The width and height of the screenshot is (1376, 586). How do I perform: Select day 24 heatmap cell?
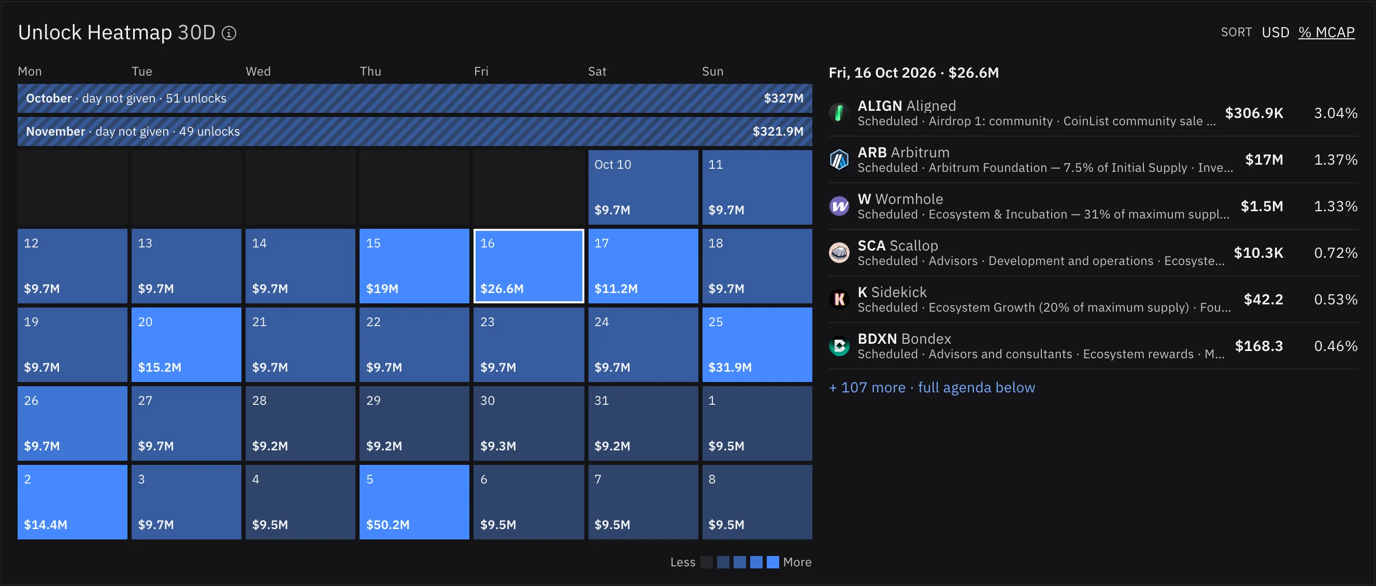coord(643,344)
